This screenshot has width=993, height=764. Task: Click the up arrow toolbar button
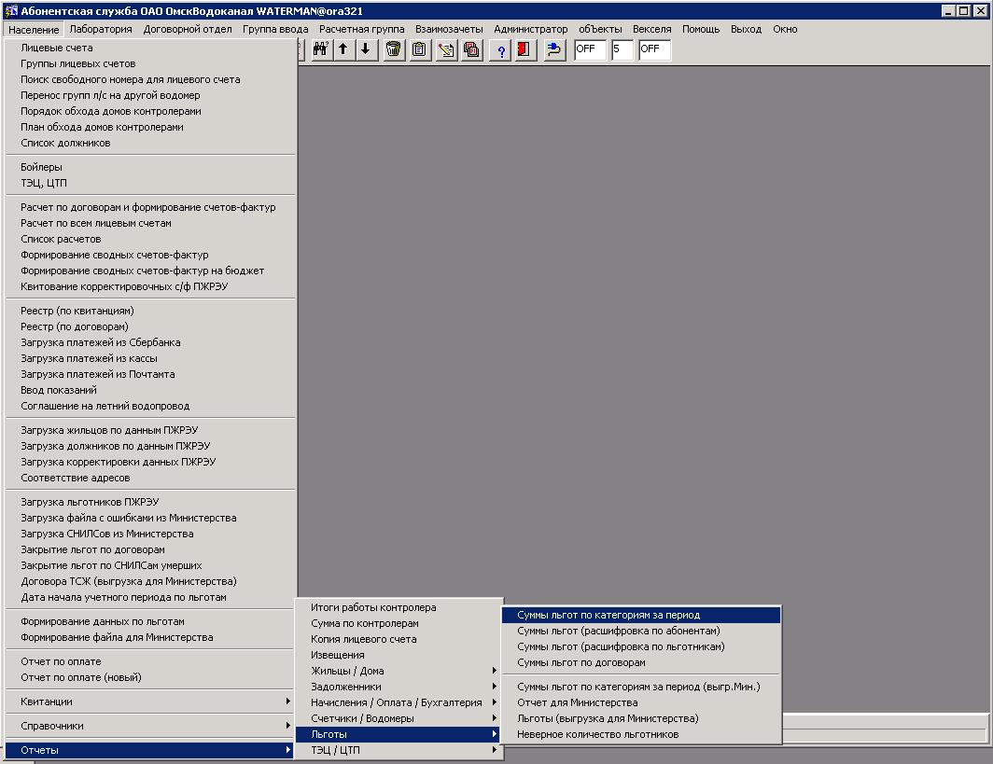coord(343,49)
